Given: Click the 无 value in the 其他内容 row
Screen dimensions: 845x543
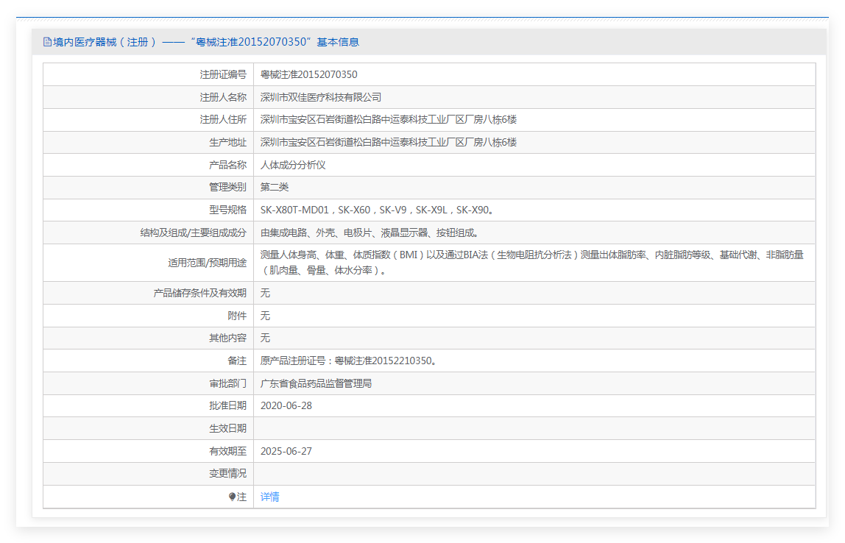Looking at the screenshot, I should tap(265, 338).
